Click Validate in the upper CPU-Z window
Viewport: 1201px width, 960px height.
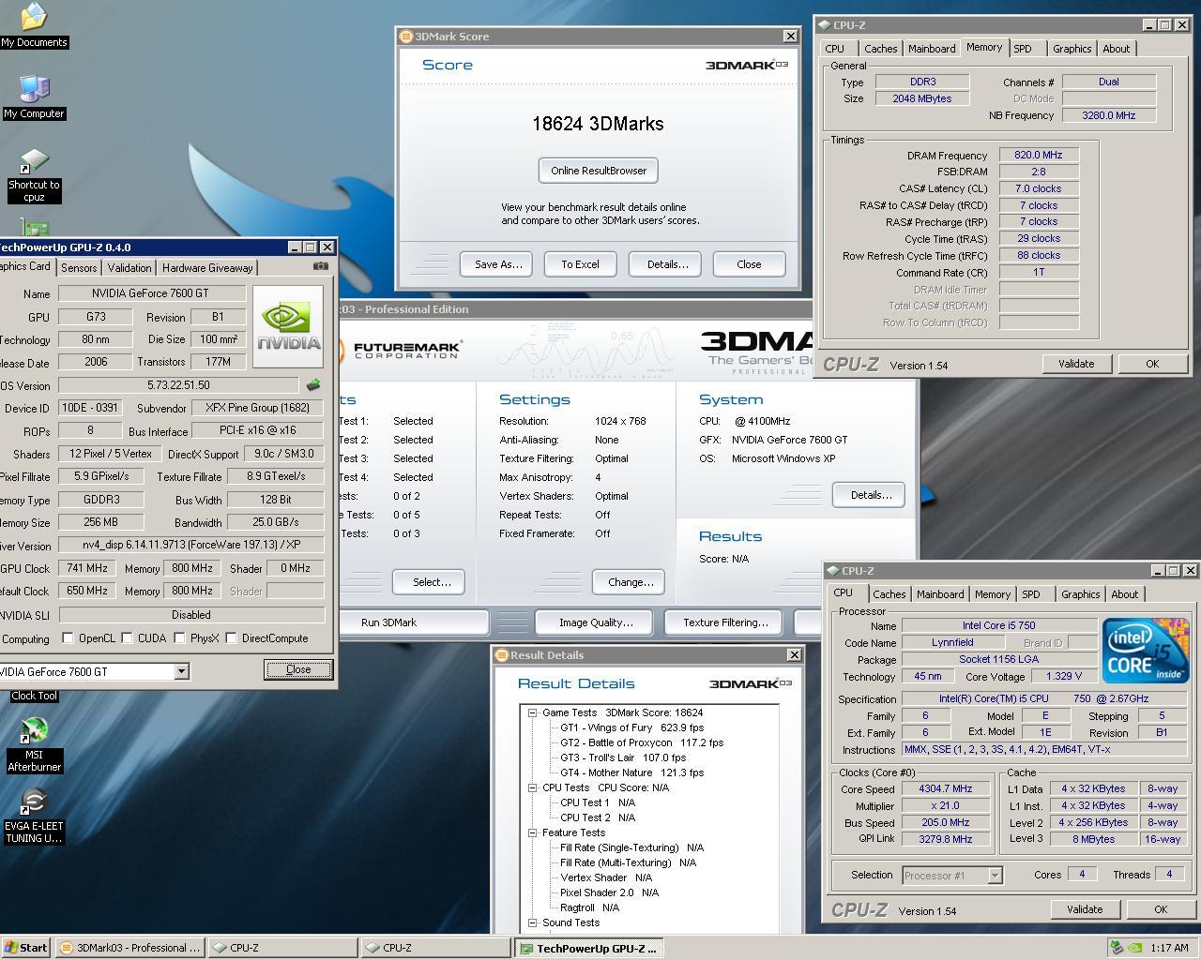(x=1076, y=364)
